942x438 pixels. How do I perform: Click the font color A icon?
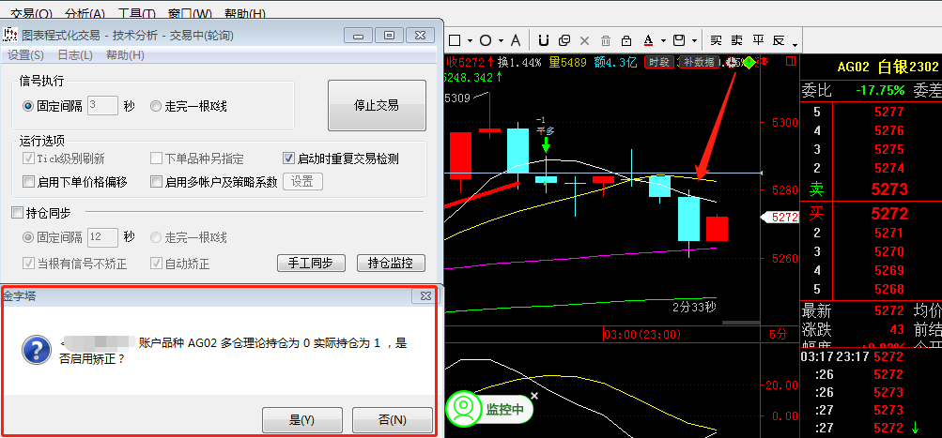648,41
